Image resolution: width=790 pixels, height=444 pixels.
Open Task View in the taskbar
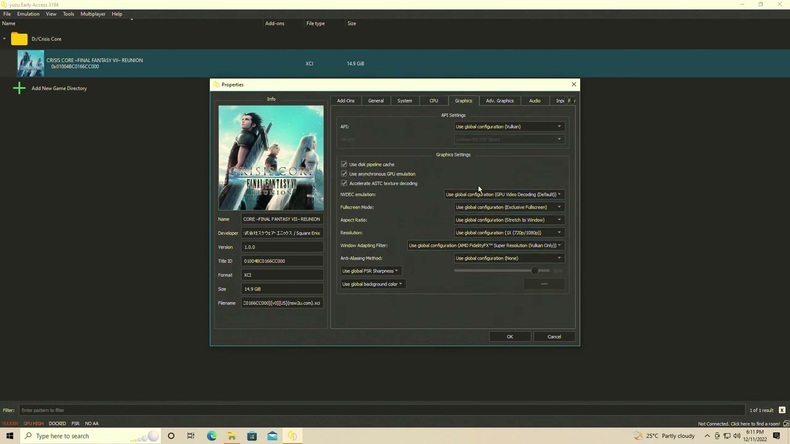tap(191, 436)
